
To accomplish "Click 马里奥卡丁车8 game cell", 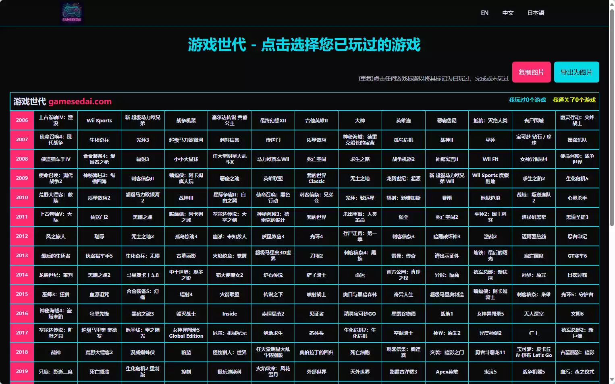I will pos(143,275).
